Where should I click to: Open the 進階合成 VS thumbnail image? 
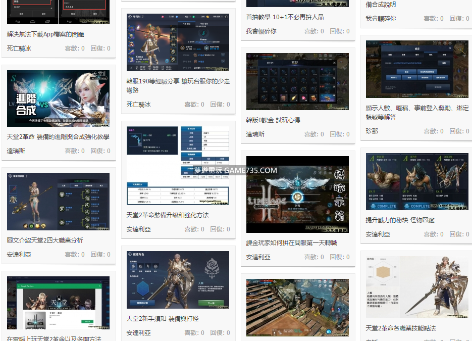click(x=59, y=99)
